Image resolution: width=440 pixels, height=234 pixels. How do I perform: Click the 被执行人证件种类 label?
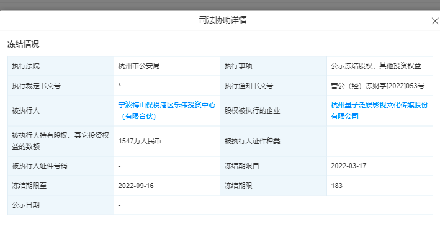pos(252,141)
